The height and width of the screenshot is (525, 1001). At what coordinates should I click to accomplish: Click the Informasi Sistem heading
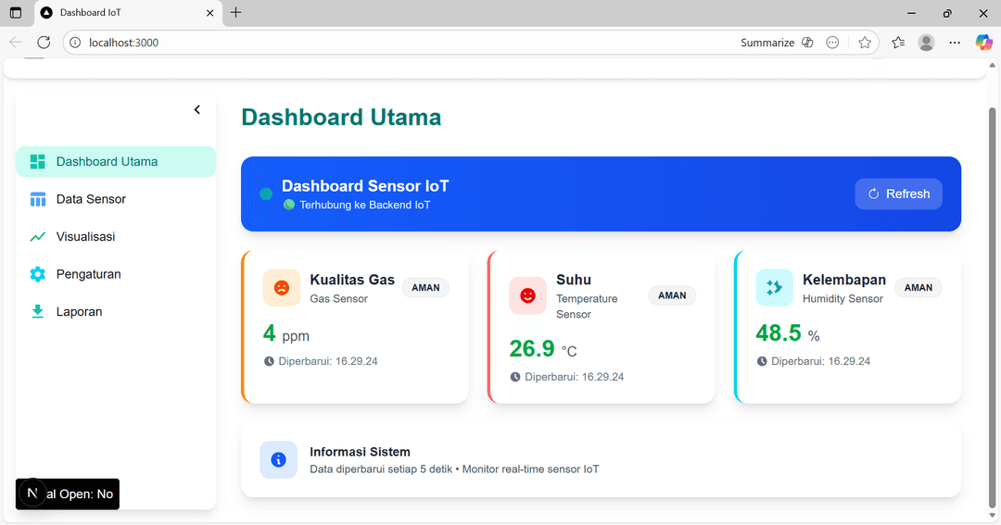(x=360, y=452)
